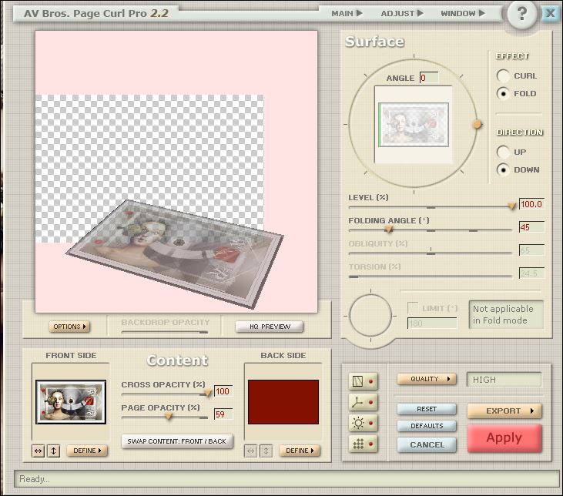This screenshot has width=563, height=496.
Task: Open the OPTIONS dropdown button
Action: click(x=69, y=327)
